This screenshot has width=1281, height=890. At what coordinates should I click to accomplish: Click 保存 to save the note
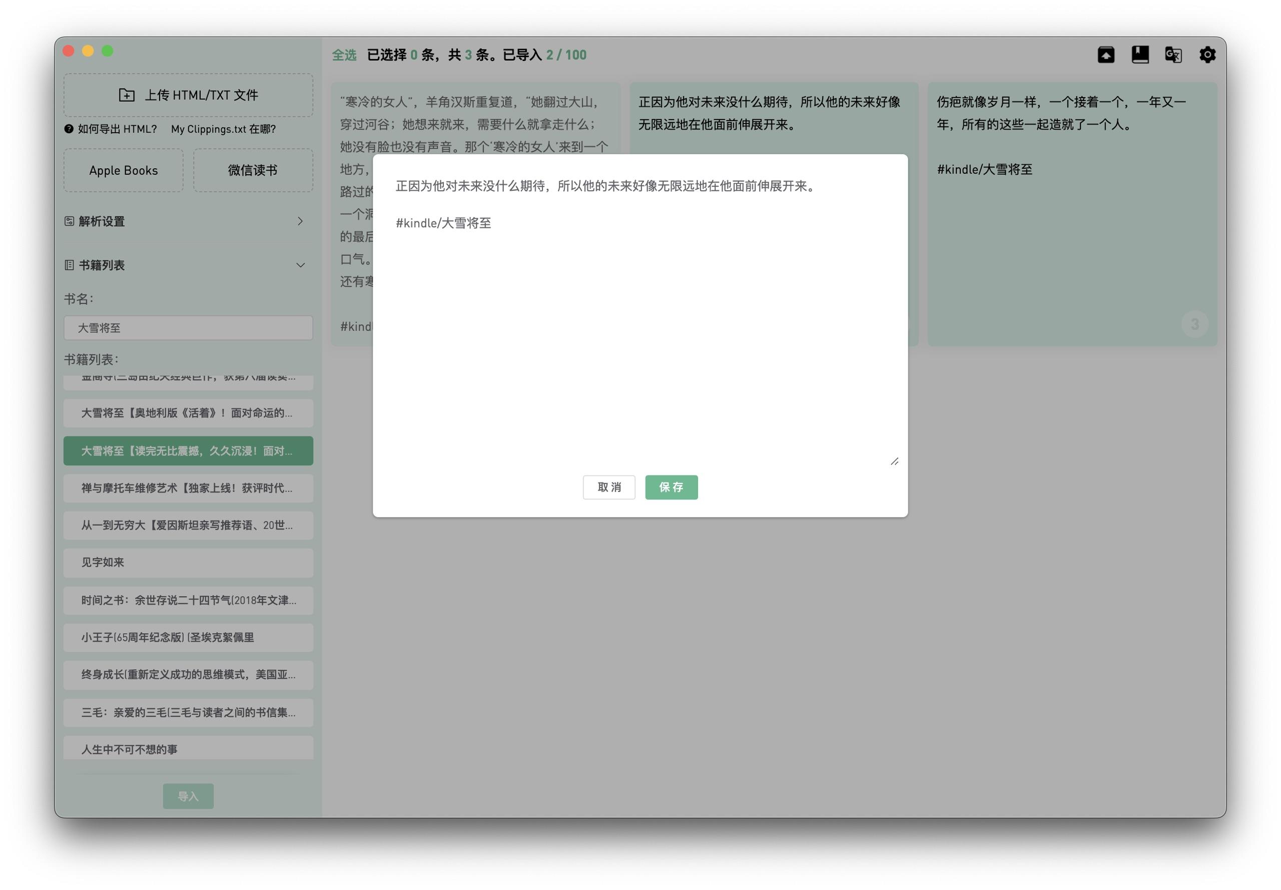click(x=671, y=487)
